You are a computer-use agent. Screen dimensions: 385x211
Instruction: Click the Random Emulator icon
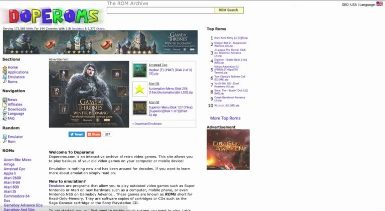click(x=5, y=137)
